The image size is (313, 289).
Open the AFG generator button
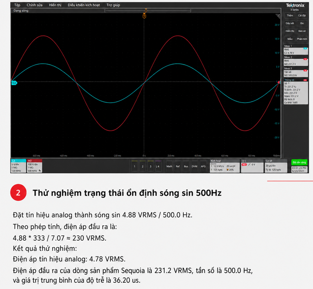(x=203, y=166)
